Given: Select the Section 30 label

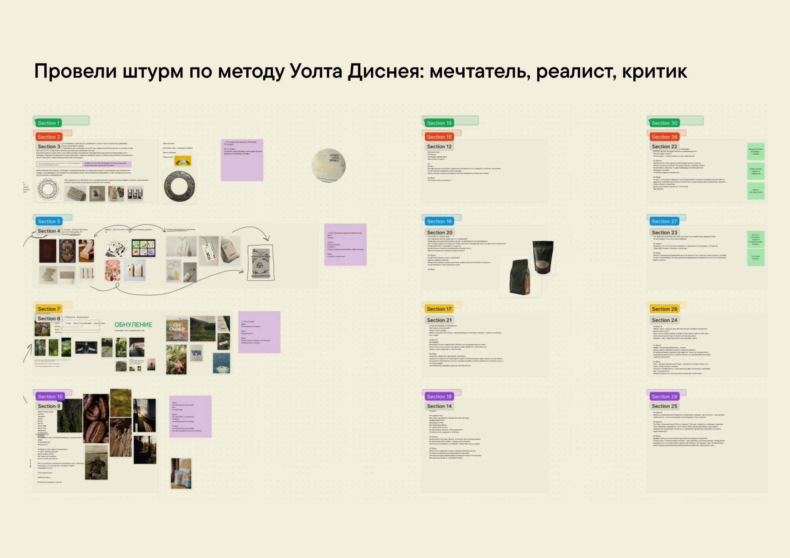Looking at the screenshot, I should tap(664, 123).
